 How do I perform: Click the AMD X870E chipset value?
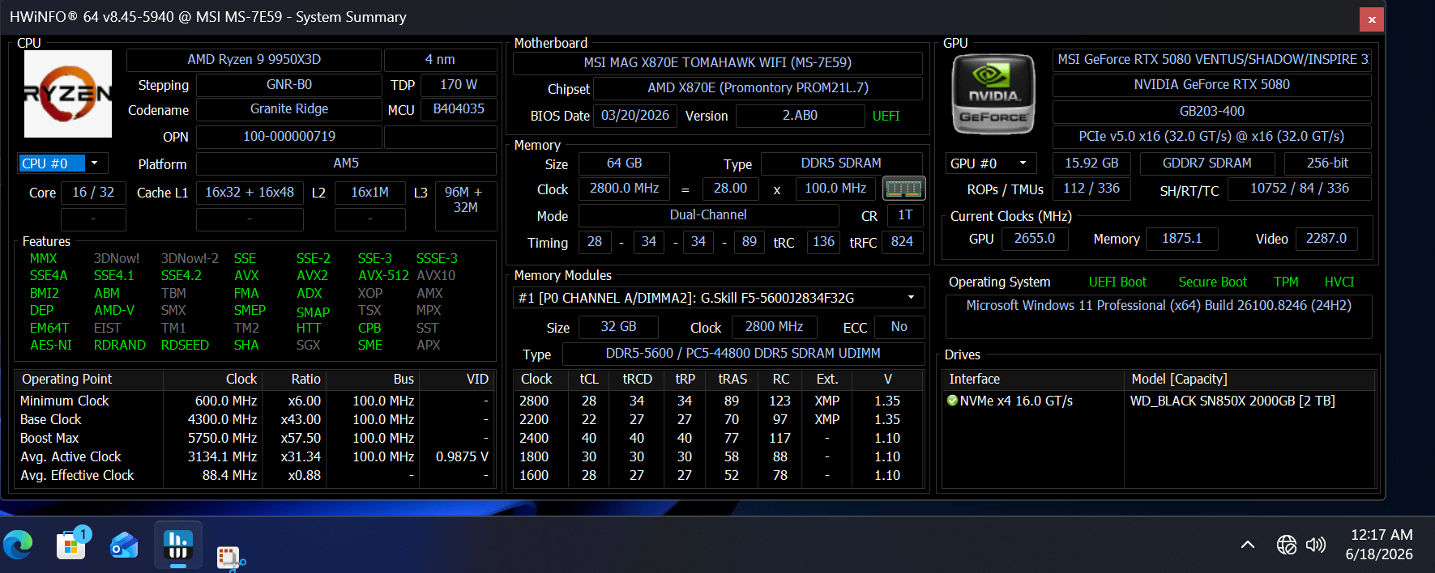click(758, 88)
